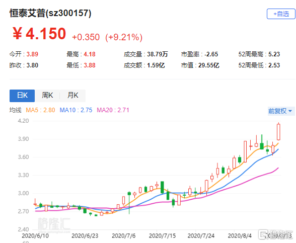Screen dimensions: 296x243
Task: Switch to the 周K tab
Action: pyautogui.click(x=47, y=96)
